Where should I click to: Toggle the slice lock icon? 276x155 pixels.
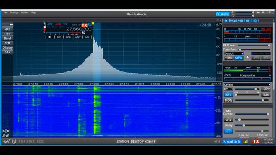point(44,27)
